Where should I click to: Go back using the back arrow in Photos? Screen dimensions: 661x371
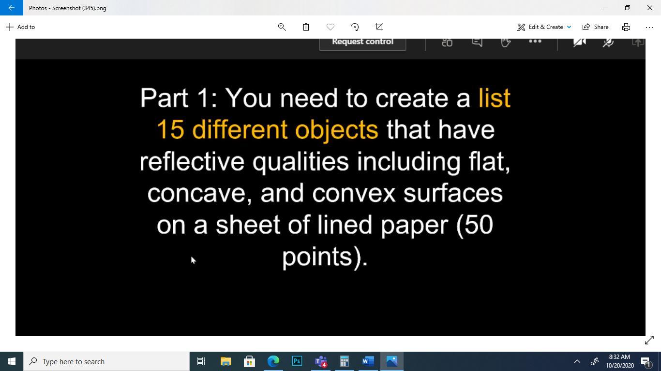pyautogui.click(x=12, y=8)
